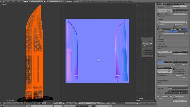Click the Exposure value field
Screen dimensions: 190x107
(x=164, y=52)
